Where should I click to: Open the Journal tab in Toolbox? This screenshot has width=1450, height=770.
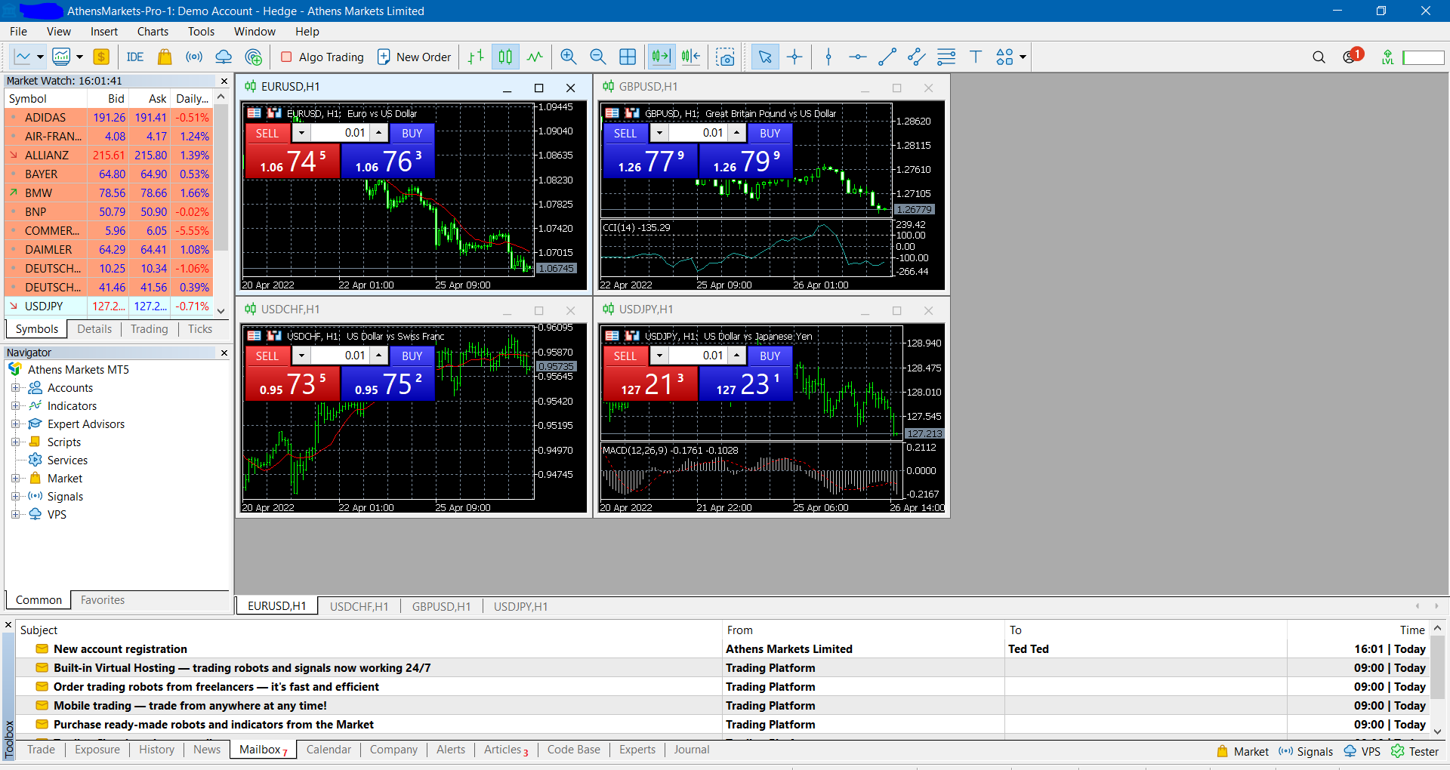tap(692, 750)
